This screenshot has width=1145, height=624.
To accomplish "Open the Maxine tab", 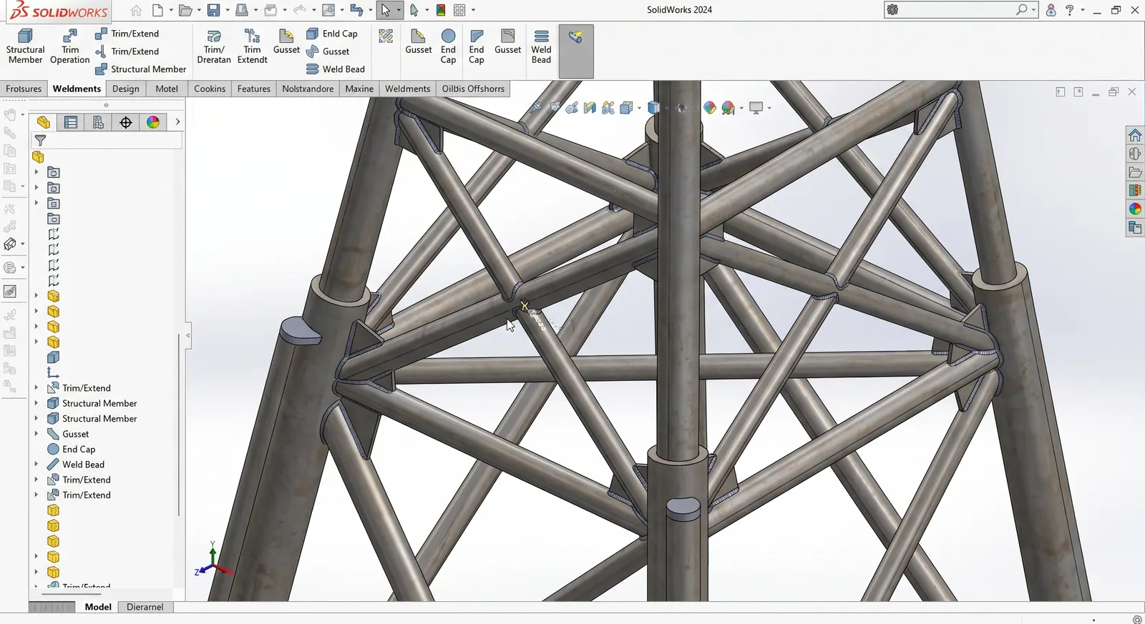I will click(x=359, y=89).
